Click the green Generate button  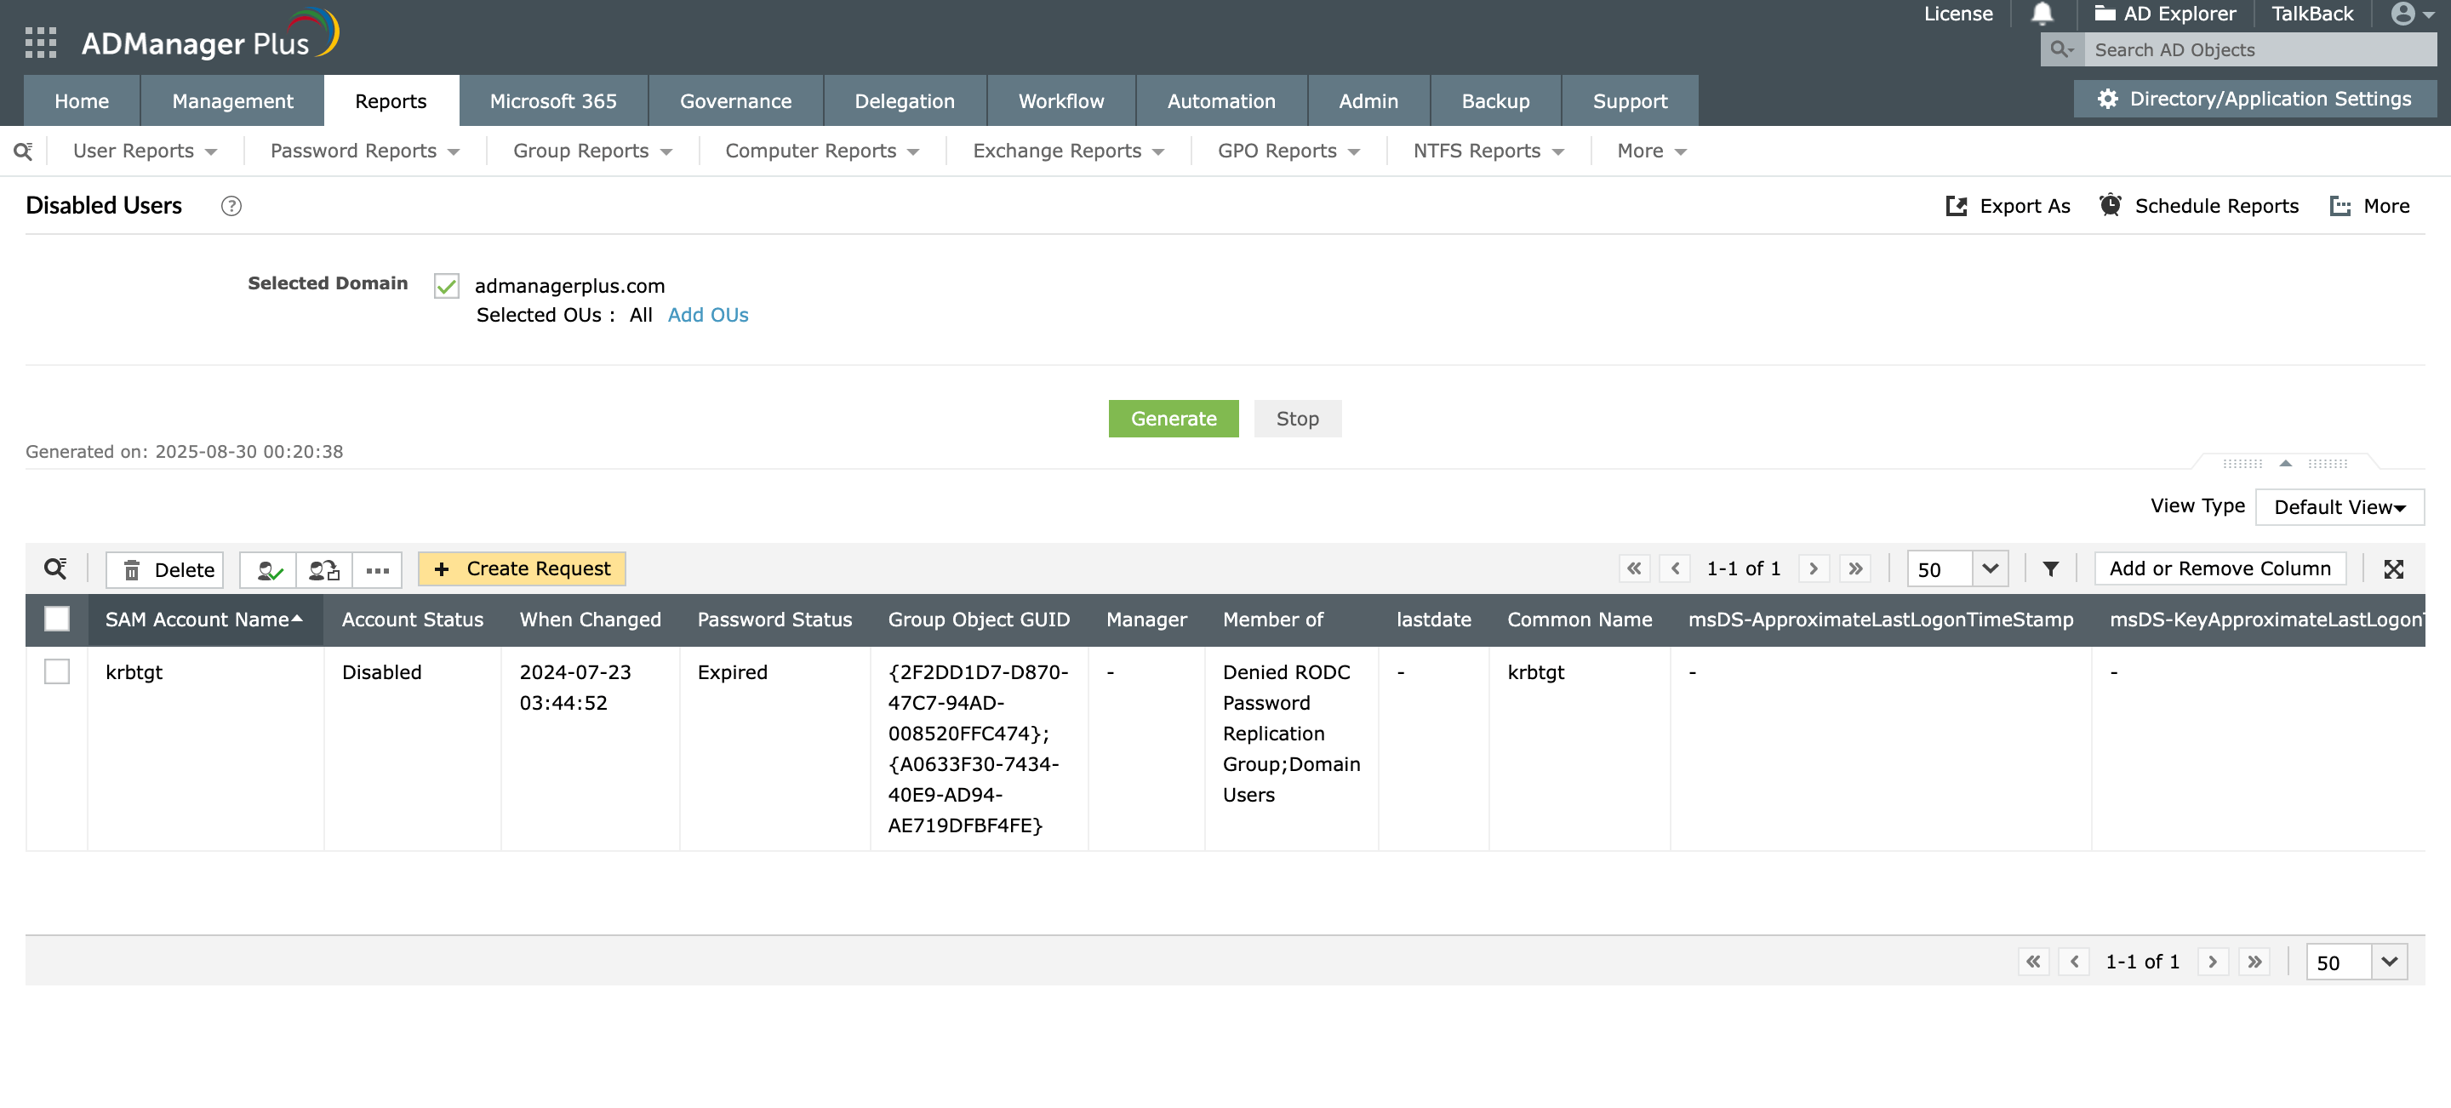(1172, 419)
